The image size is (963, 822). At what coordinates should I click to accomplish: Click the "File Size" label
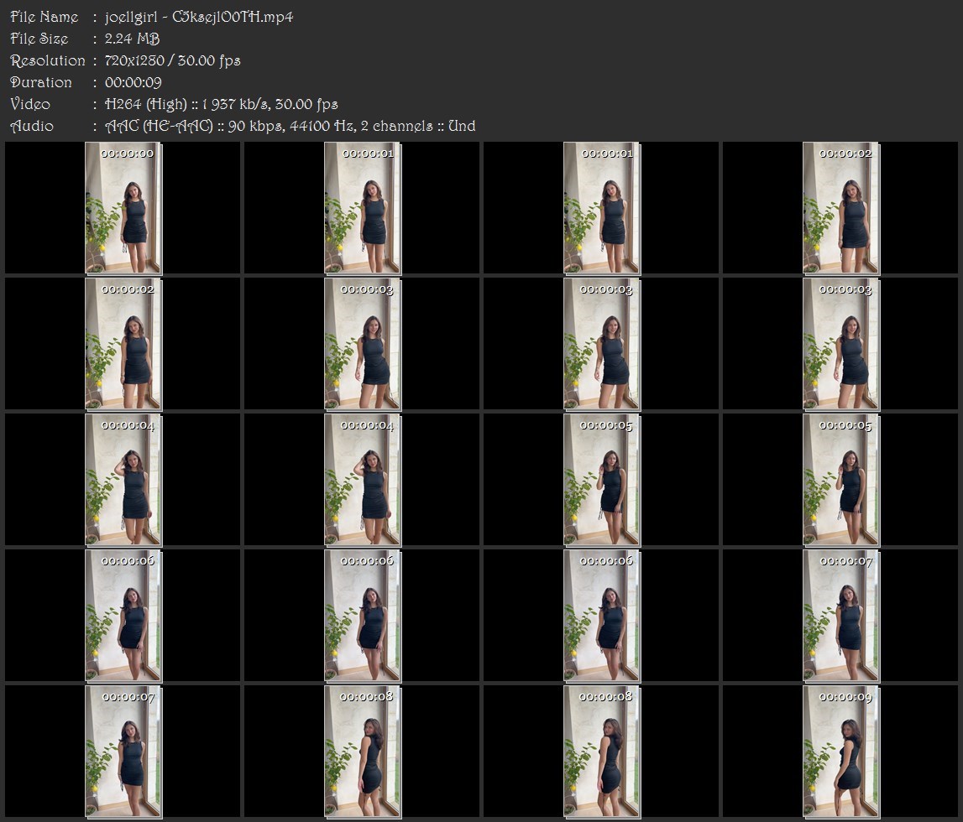pos(39,39)
